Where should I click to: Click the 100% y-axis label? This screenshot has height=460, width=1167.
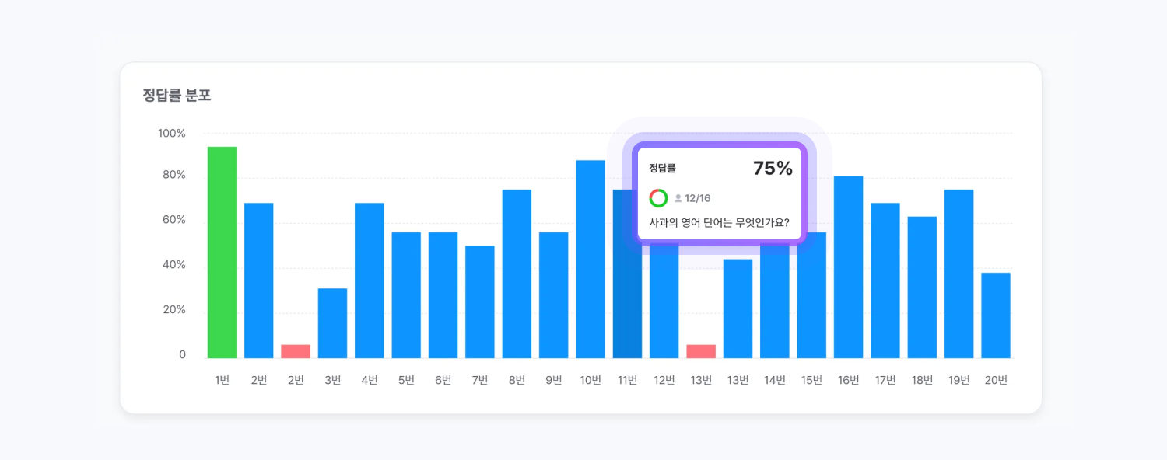tap(172, 134)
